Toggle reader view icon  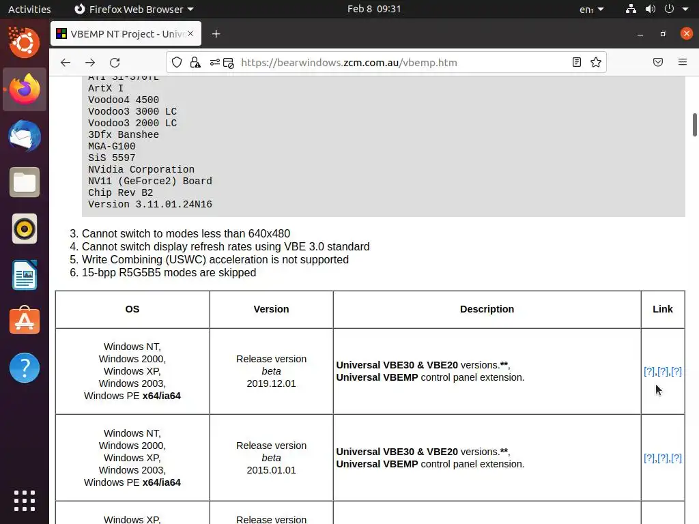click(576, 62)
